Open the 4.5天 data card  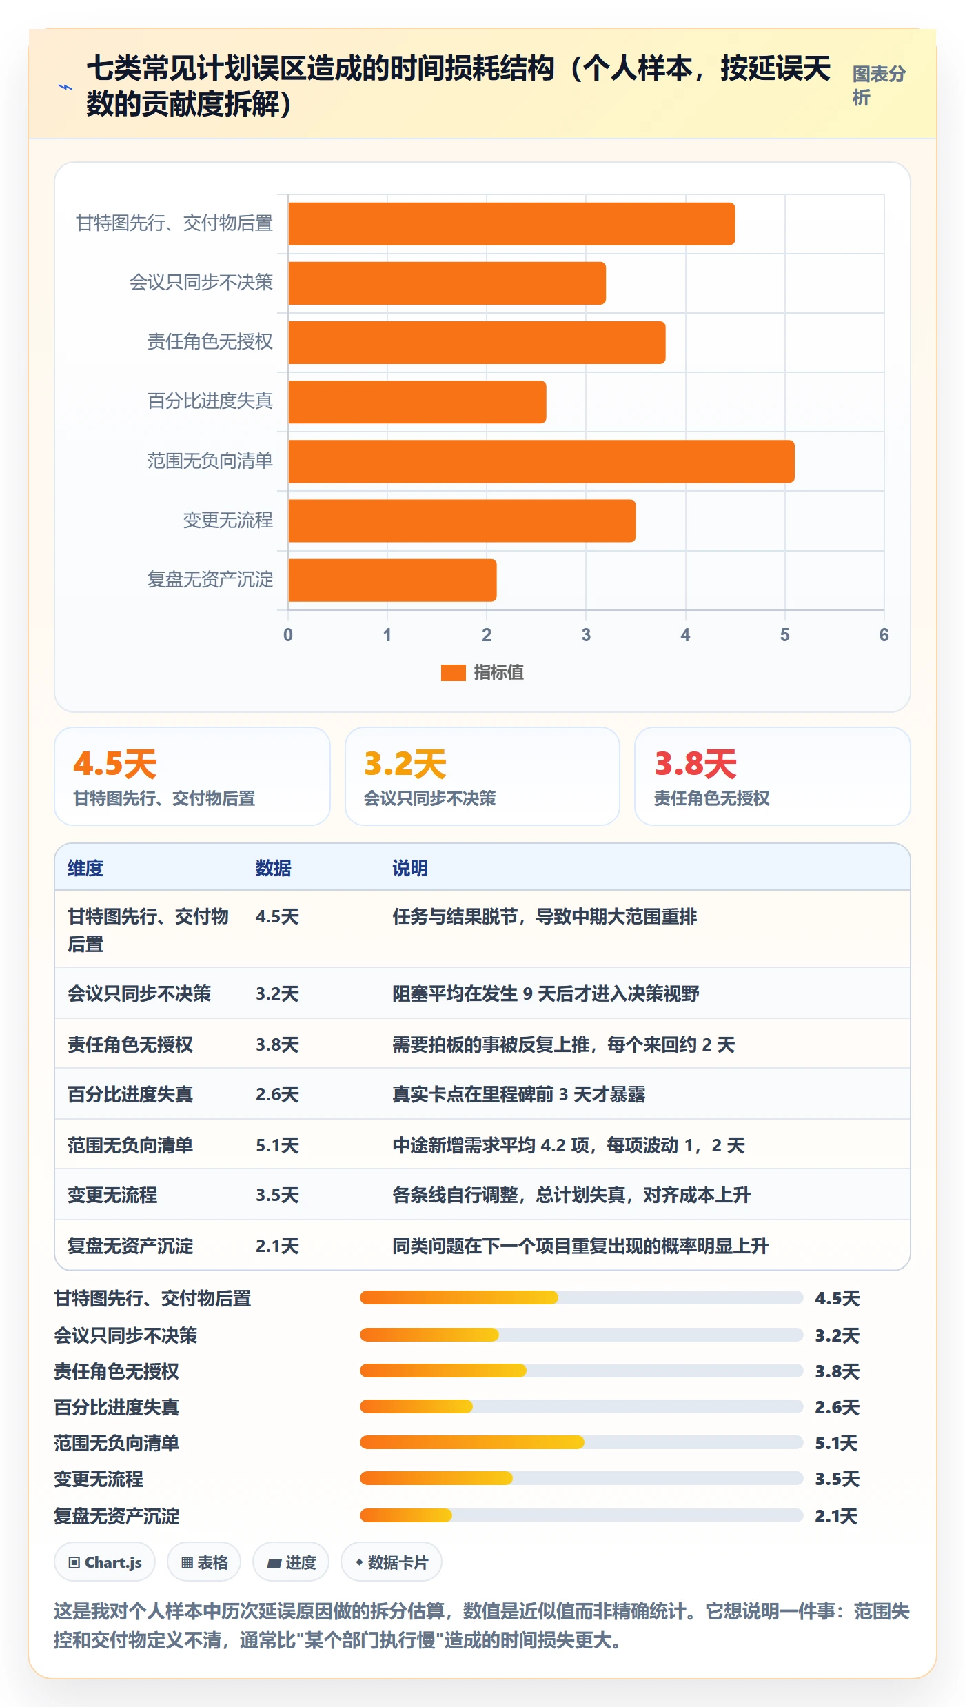(192, 776)
